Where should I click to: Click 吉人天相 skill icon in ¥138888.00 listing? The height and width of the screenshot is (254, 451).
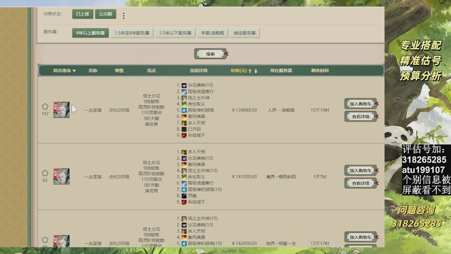pos(184,123)
